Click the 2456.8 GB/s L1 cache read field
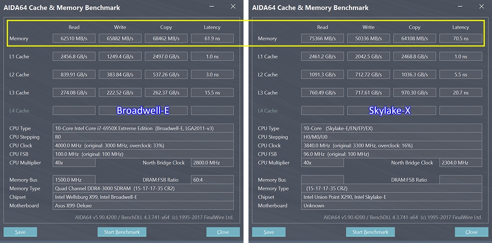This screenshot has height=243, width=492. (74, 56)
